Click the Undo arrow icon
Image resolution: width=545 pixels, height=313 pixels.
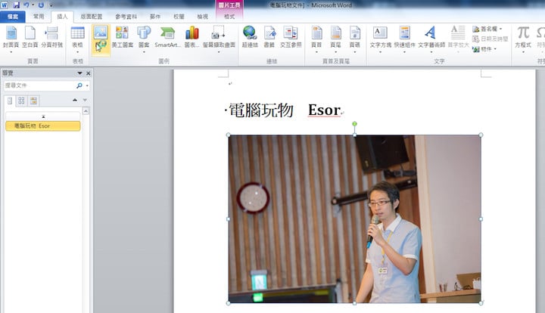[26, 5]
